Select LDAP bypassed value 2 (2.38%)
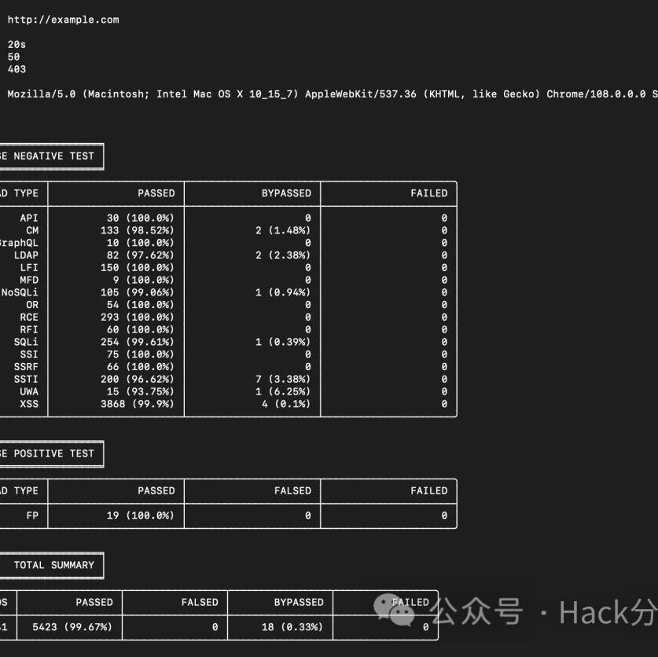This screenshot has height=657, width=658. click(x=283, y=255)
